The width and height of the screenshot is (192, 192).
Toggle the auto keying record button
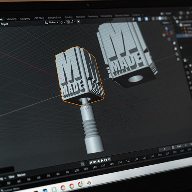tap(82, 164)
